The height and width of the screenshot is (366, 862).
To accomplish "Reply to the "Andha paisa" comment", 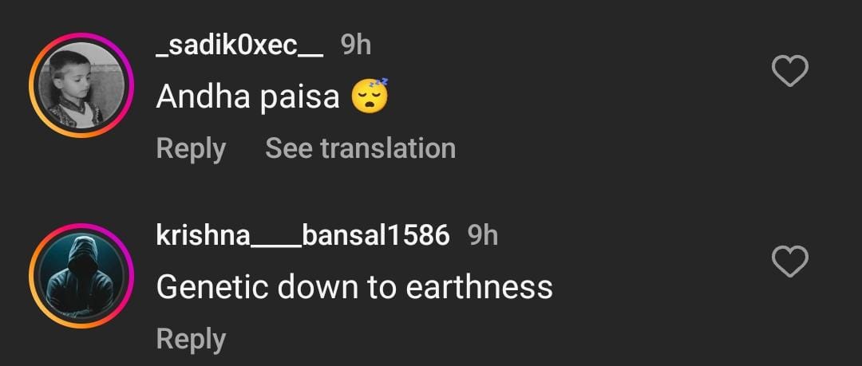I will (191, 148).
